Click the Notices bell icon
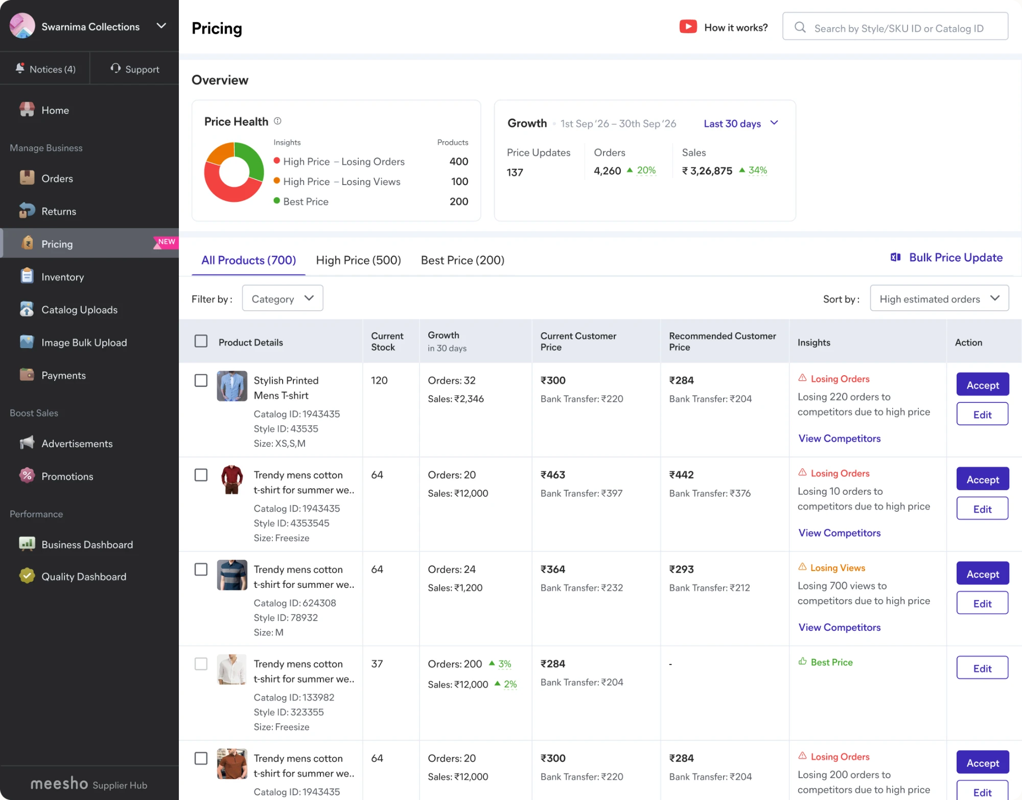 click(20, 68)
